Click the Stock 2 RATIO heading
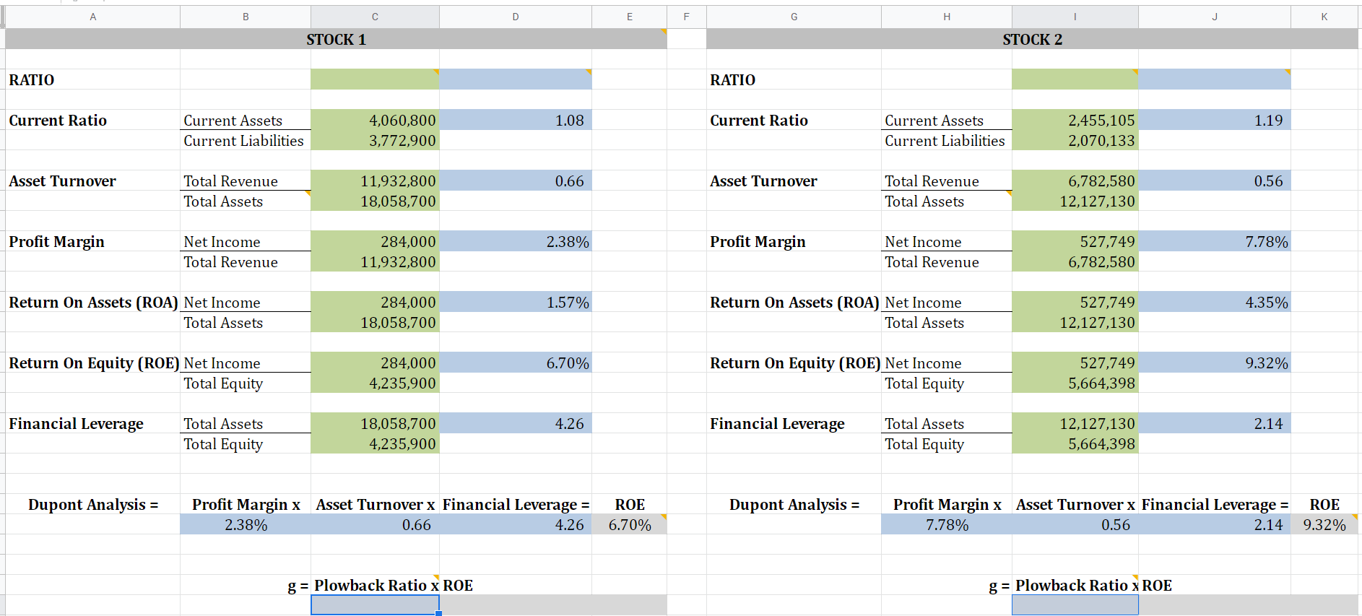This screenshot has height=616, width=1362. click(732, 79)
